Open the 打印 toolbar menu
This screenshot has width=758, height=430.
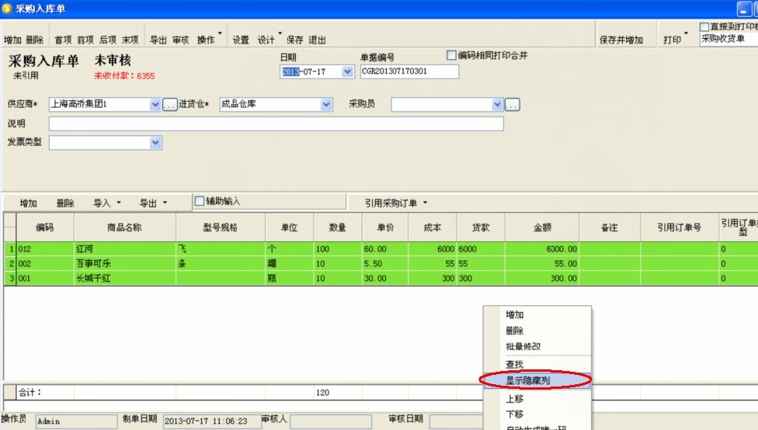673,40
